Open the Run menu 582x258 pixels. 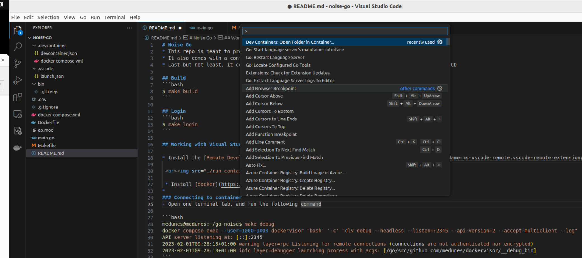coord(95,17)
